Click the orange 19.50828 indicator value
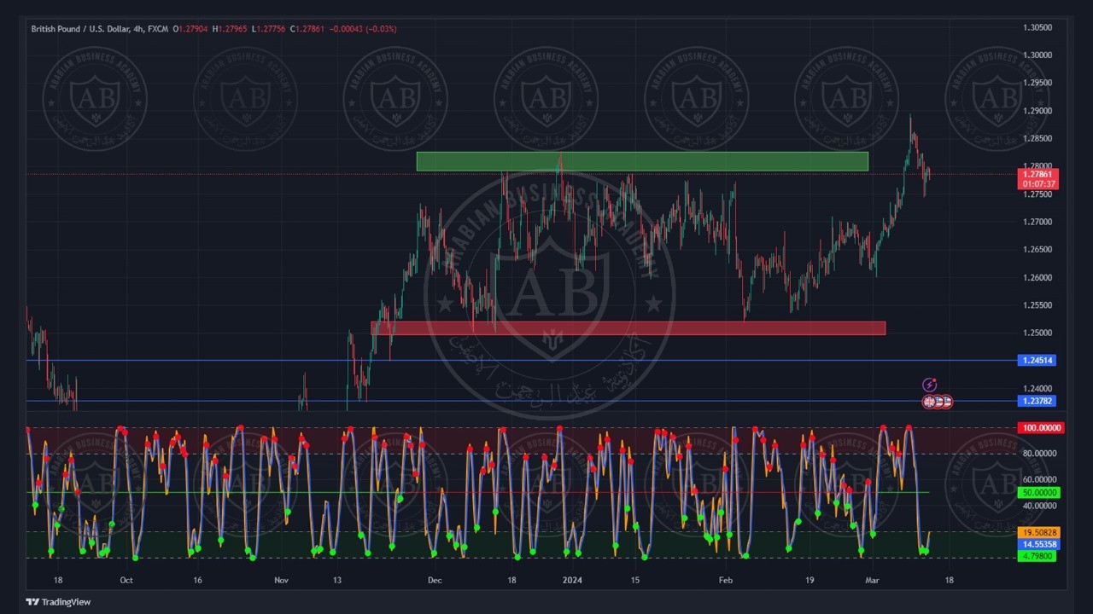Viewport: 1093px width, 614px height. pyautogui.click(x=1040, y=532)
